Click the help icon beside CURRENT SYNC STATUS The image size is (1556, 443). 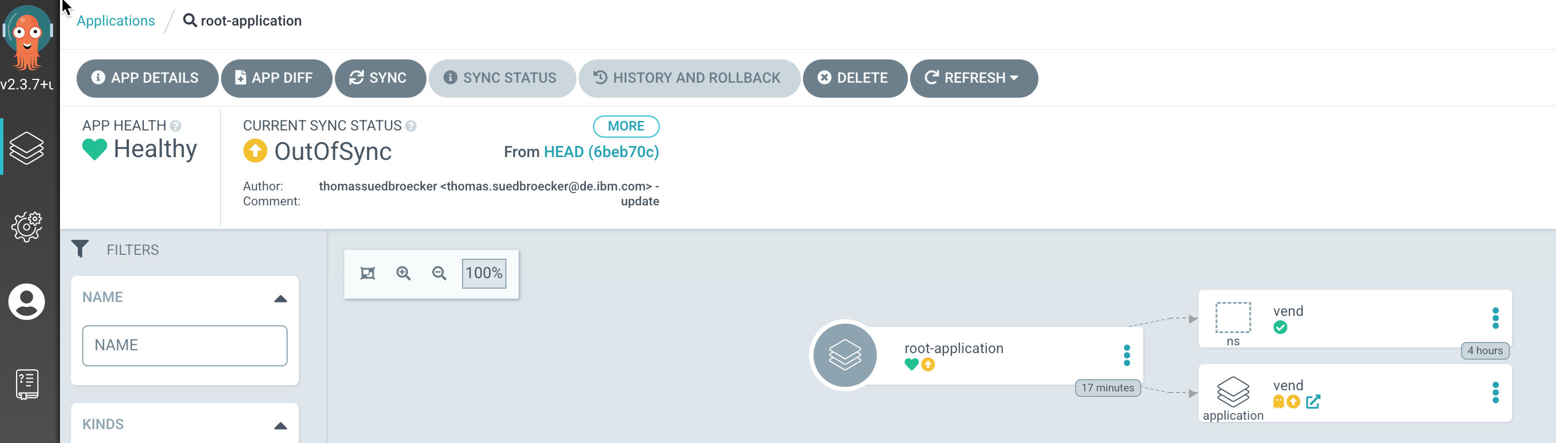coord(412,125)
